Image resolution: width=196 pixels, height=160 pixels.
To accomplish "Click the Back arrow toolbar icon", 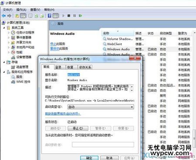I will click(x=3, y=16).
